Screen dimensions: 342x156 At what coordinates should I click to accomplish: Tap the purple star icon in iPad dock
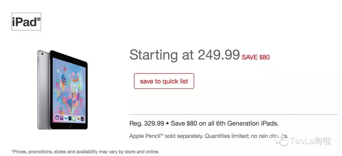click(x=57, y=118)
